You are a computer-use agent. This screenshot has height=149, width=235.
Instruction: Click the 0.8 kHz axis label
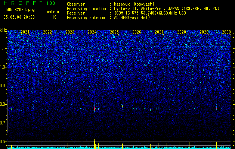(3, 104)
